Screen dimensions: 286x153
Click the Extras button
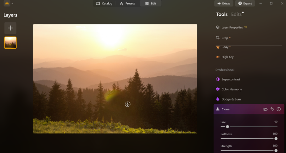pos(224,3)
